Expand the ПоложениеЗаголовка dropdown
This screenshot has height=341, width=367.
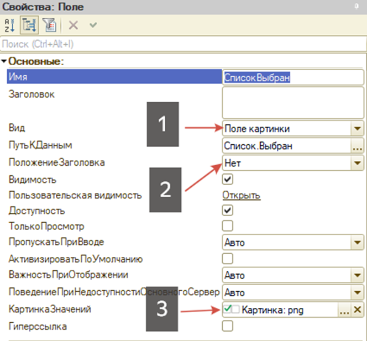tap(357, 162)
